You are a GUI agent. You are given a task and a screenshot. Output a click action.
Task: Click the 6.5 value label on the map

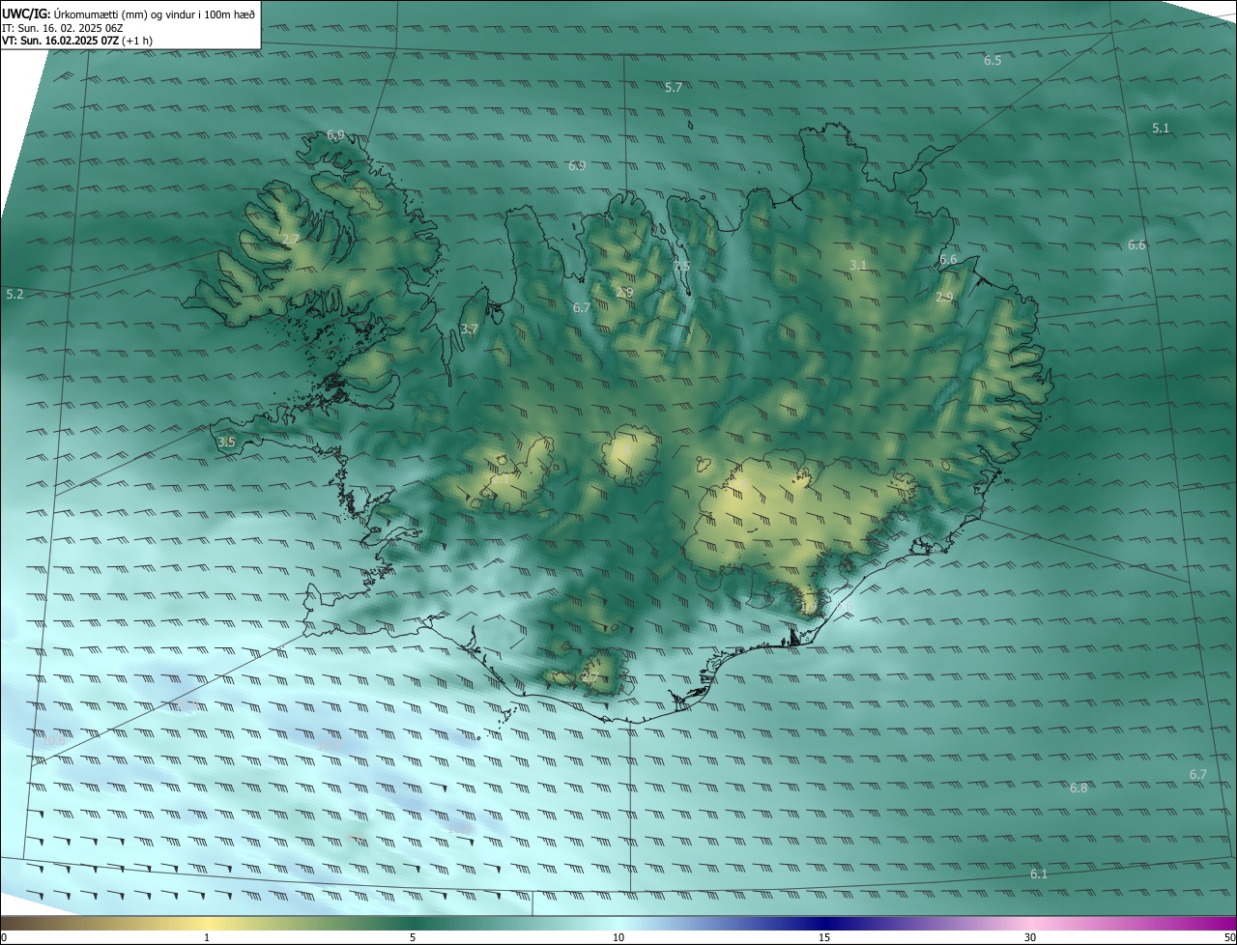tap(992, 60)
